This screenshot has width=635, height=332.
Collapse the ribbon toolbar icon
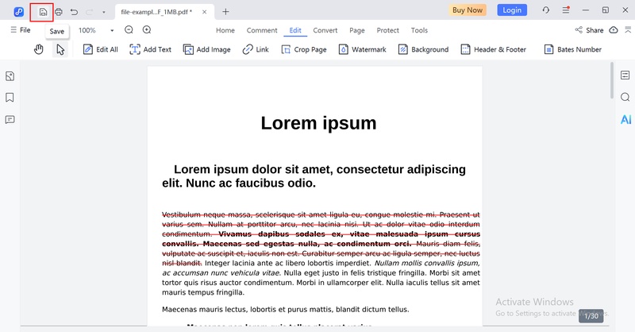click(628, 30)
